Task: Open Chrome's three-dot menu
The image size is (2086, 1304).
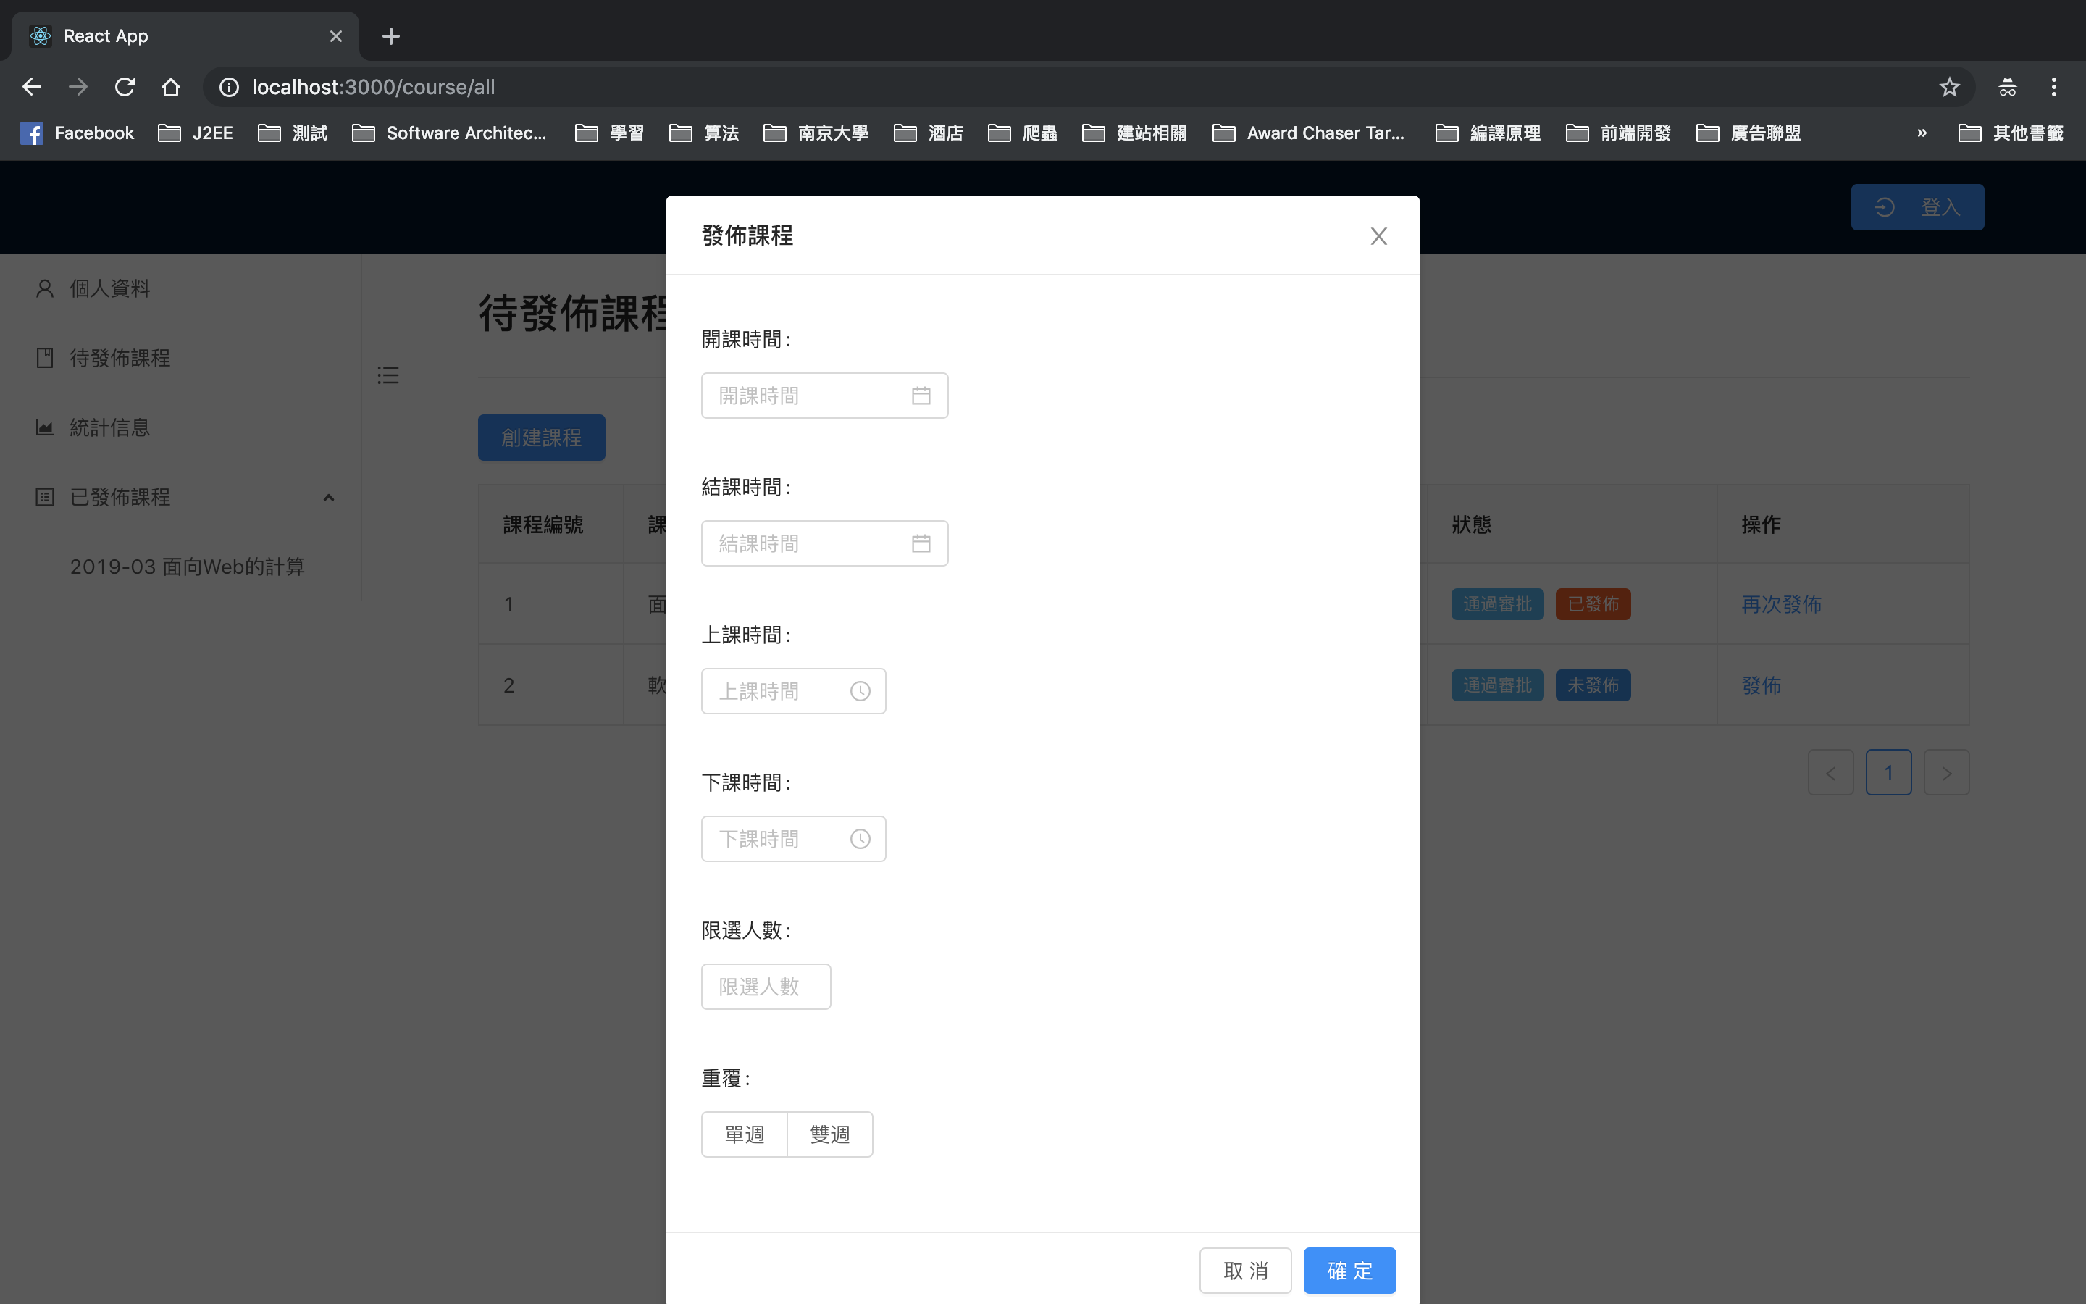Action: click(x=2053, y=87)
